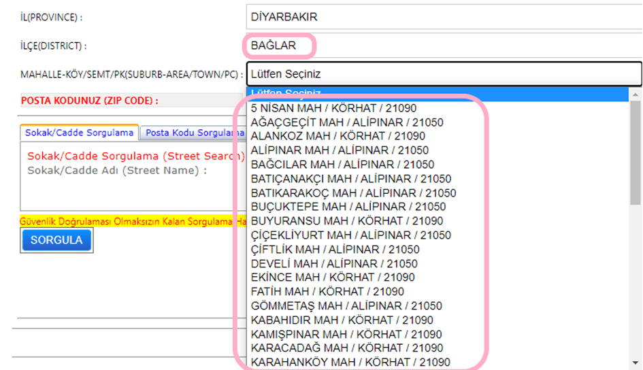
Task: Choose KARAHANKÖY MAH / KÖRHAT / 21090
Action: pyautogui.click(x=350, y=363)
